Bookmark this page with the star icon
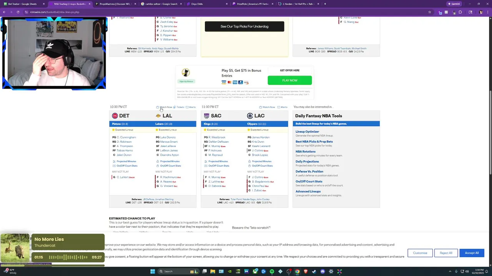 (430, 12)
